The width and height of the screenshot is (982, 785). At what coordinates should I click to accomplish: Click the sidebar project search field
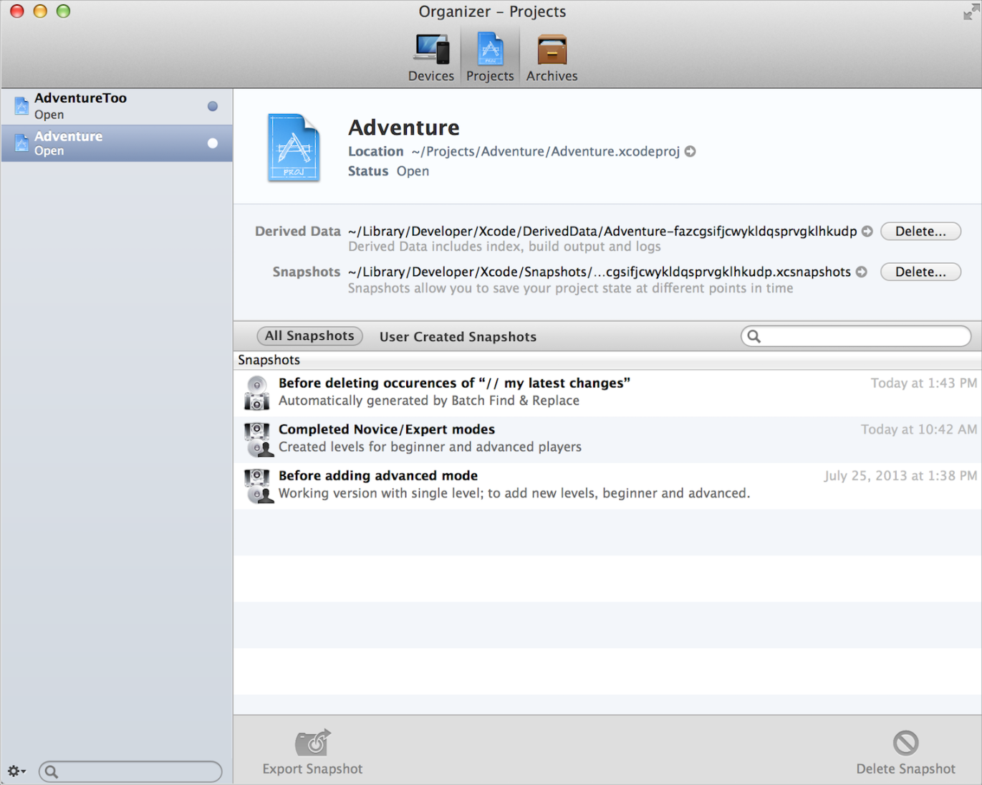pos(138,771)
